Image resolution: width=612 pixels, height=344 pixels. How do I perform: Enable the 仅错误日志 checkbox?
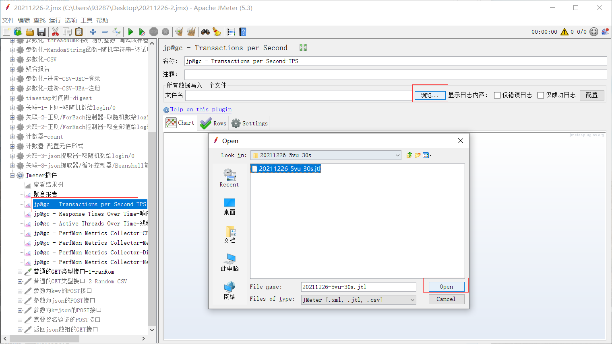point(497,95)
